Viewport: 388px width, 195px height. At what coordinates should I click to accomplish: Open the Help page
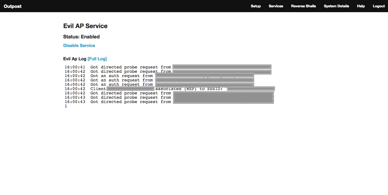coord(361,6)
